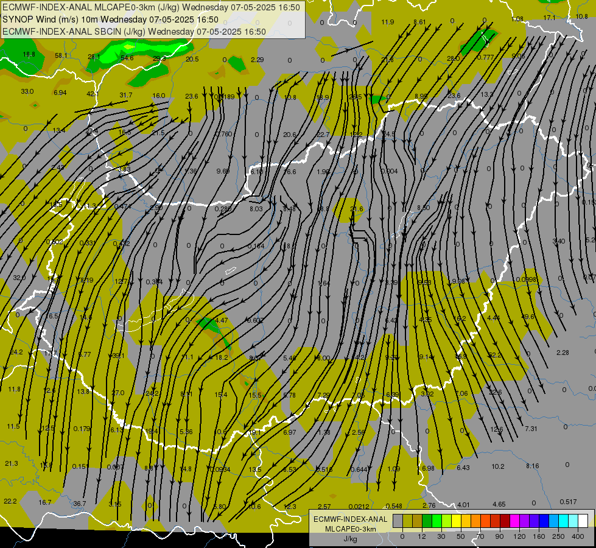596x548 pixels.
Task: Select the gray swatch in the legend
Action: click(x=398, y=521)
